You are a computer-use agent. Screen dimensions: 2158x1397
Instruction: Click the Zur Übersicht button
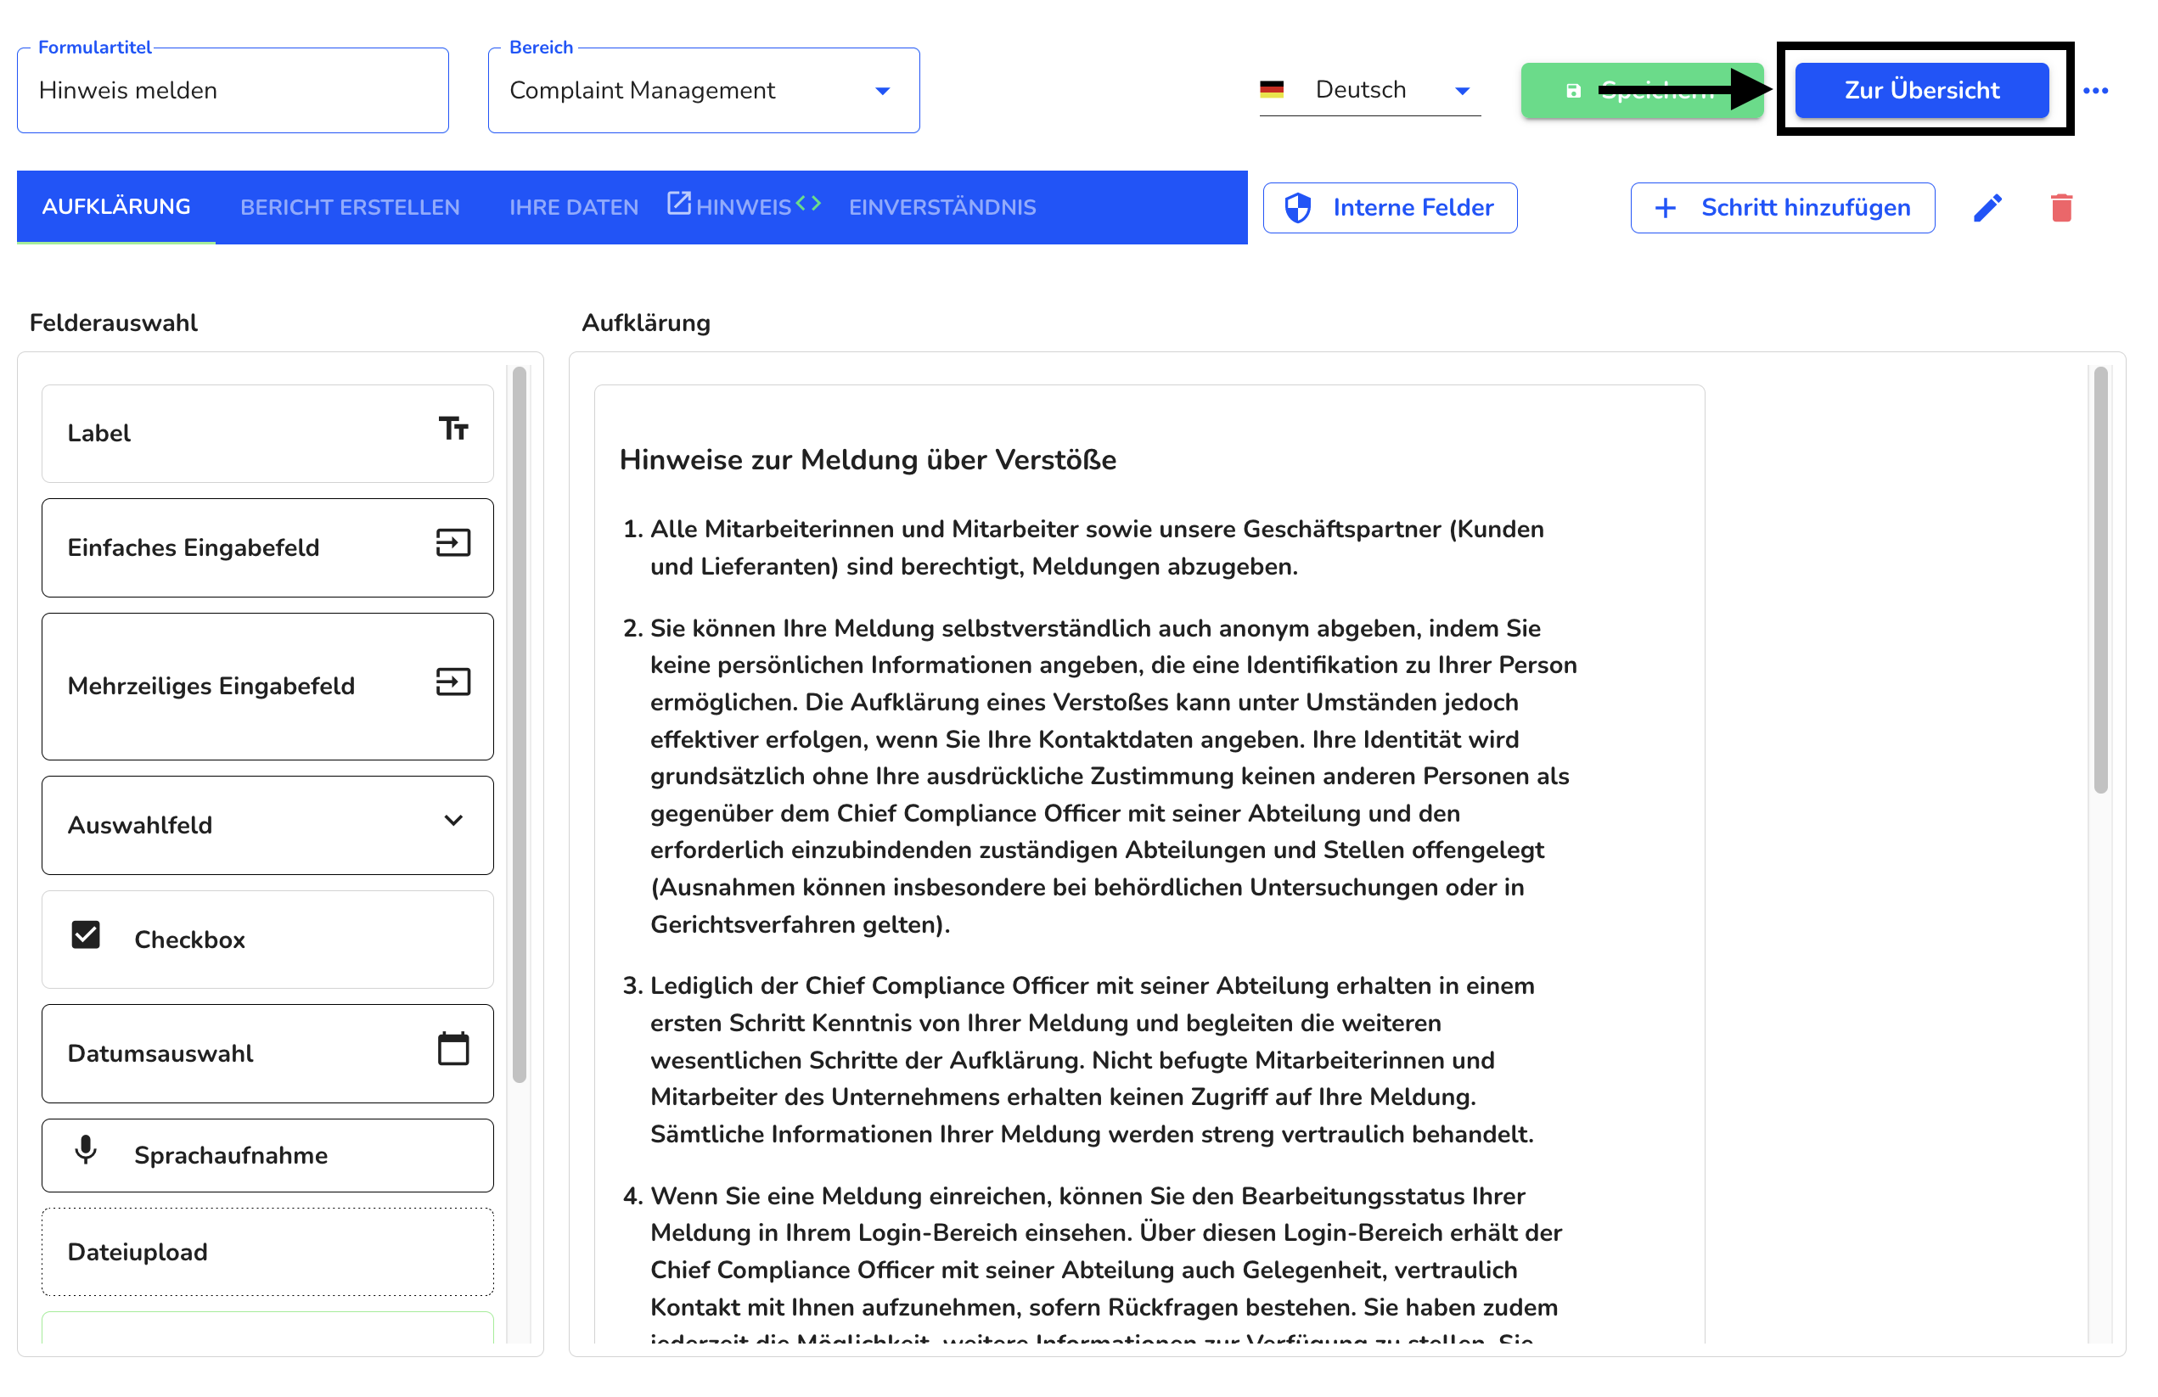[1921, 91]
